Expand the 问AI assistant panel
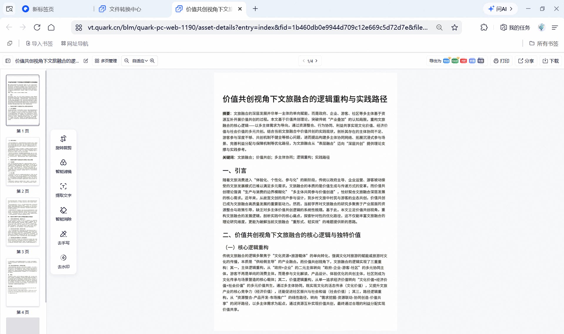The height and width of the screenshot is (334, 564). 500,9
